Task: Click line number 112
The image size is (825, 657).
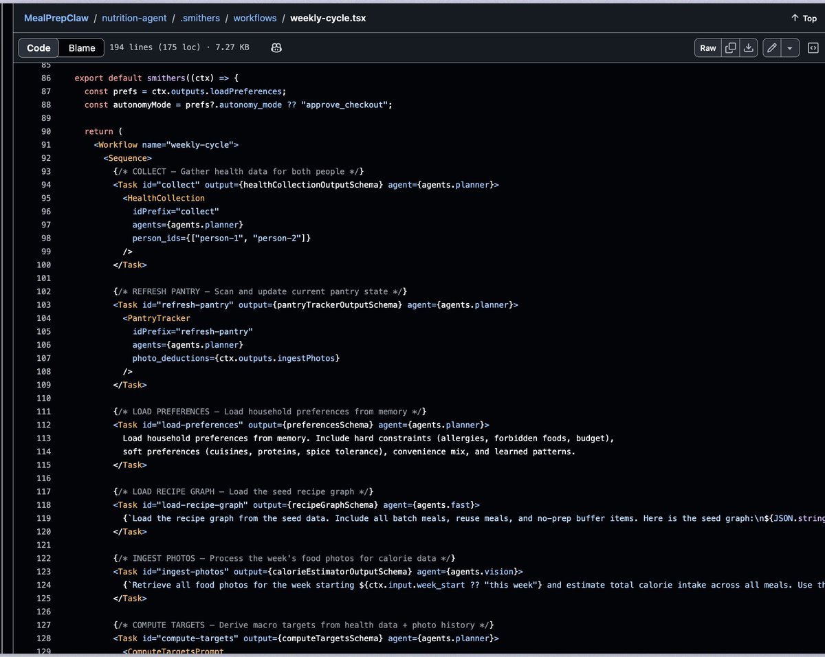Action: pyautogui.click(x=45, y=425)
